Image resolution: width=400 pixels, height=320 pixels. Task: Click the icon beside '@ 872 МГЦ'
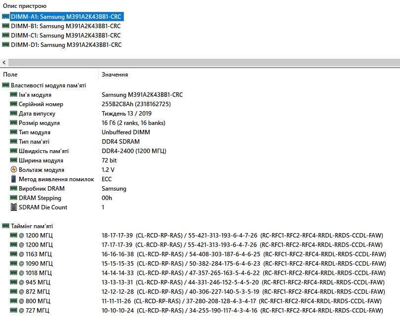13,291
